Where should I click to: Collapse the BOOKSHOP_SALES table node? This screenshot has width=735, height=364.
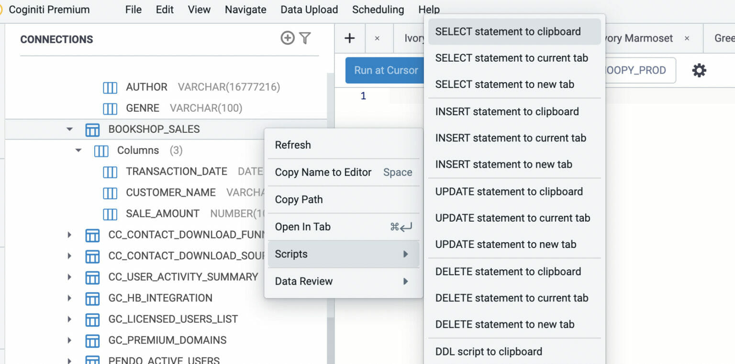pos(69,129)
